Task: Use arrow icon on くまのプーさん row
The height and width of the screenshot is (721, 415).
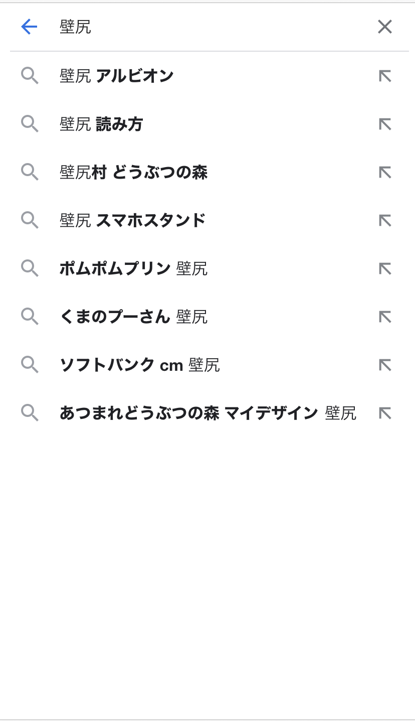Action: pos(384,317)
